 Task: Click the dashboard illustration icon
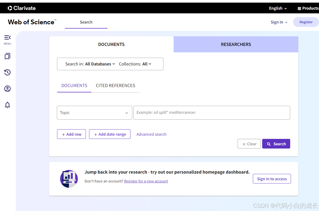point(69,179)
